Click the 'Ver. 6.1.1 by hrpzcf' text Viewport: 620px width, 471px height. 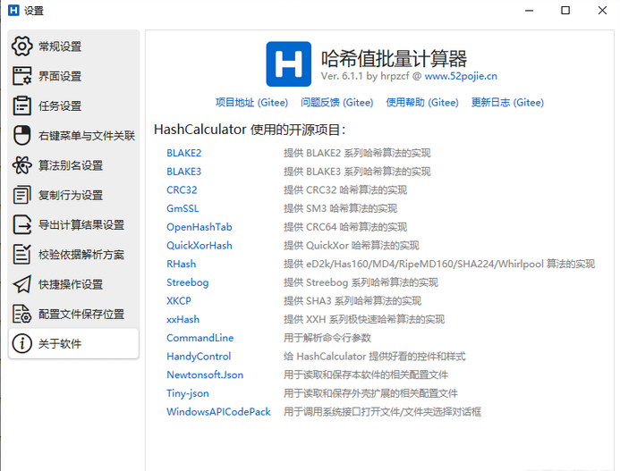point(365,76)
